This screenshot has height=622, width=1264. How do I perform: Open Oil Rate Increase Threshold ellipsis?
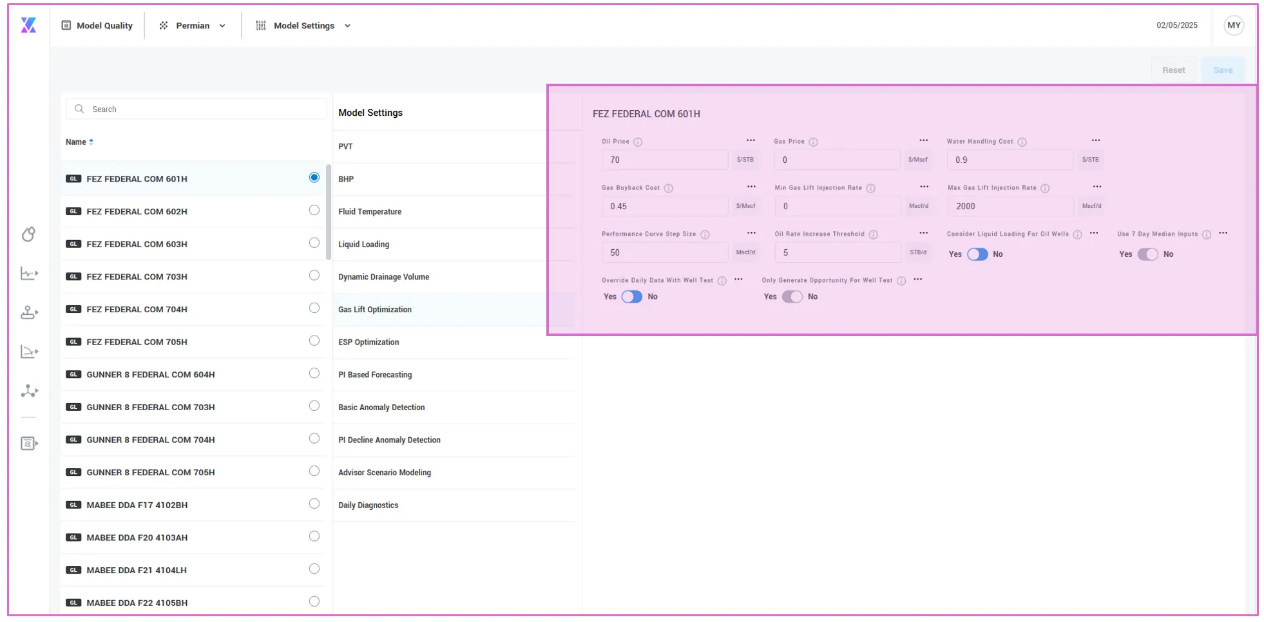(923, 233)
